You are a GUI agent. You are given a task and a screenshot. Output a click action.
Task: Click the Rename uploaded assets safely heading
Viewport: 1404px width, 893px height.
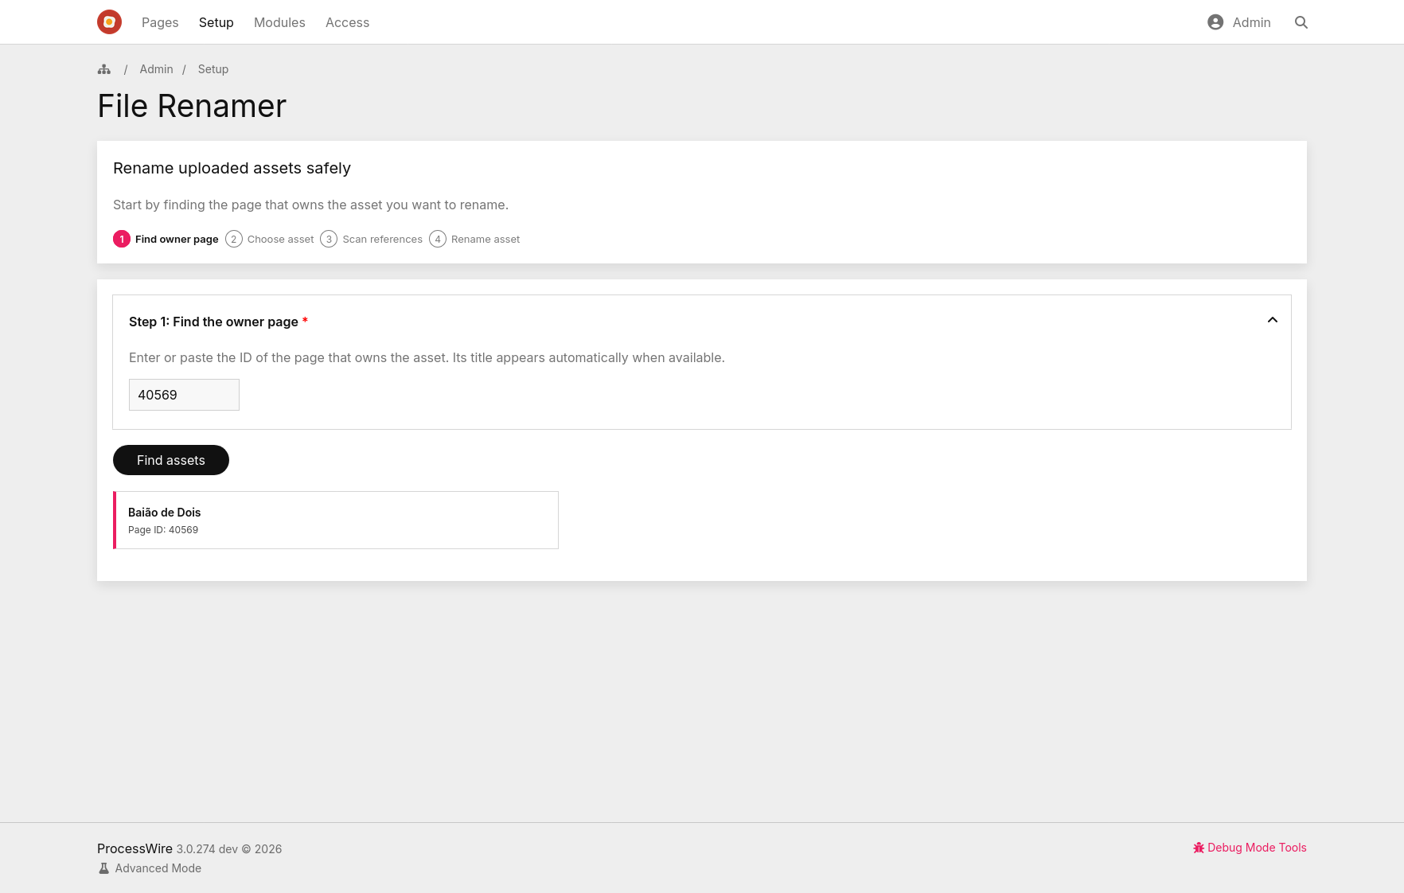click(x=232, y=168)
